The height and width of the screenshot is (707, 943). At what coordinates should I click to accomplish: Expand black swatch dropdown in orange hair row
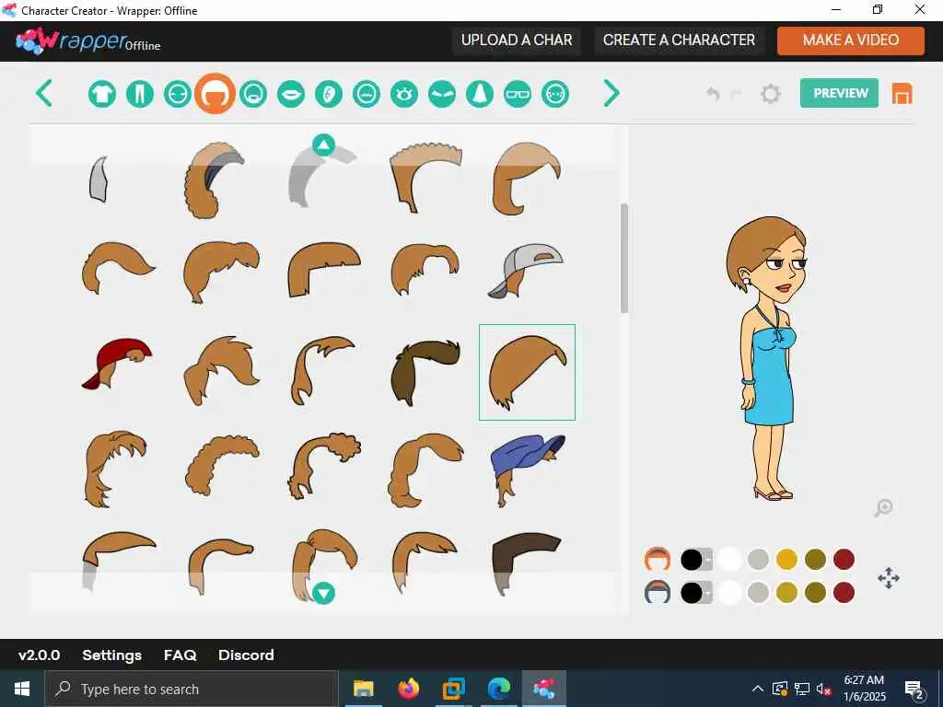[708, 560]
